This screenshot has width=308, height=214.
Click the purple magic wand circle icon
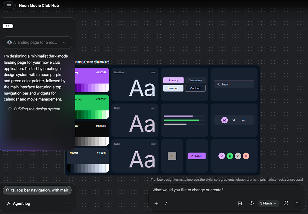coord(222,156)
